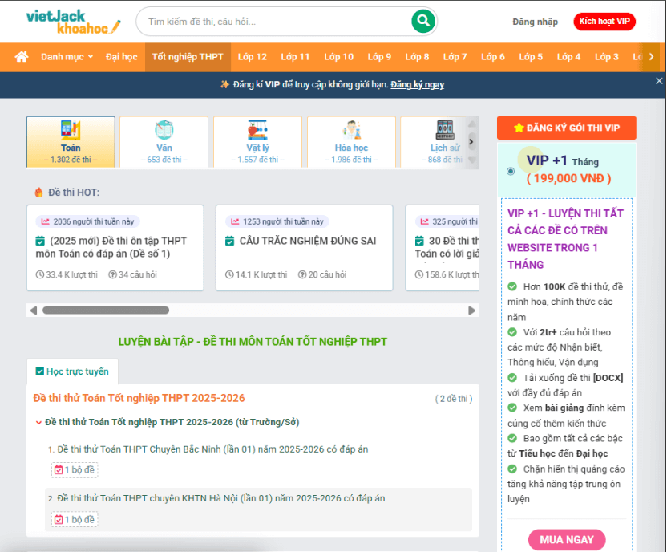Go to the home page icon
The width and height of the screenshot is (667, 552).
[22, 57]
